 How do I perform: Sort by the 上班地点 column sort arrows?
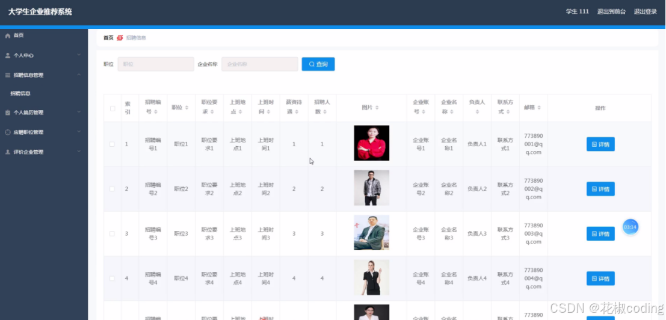coord(240,112)
